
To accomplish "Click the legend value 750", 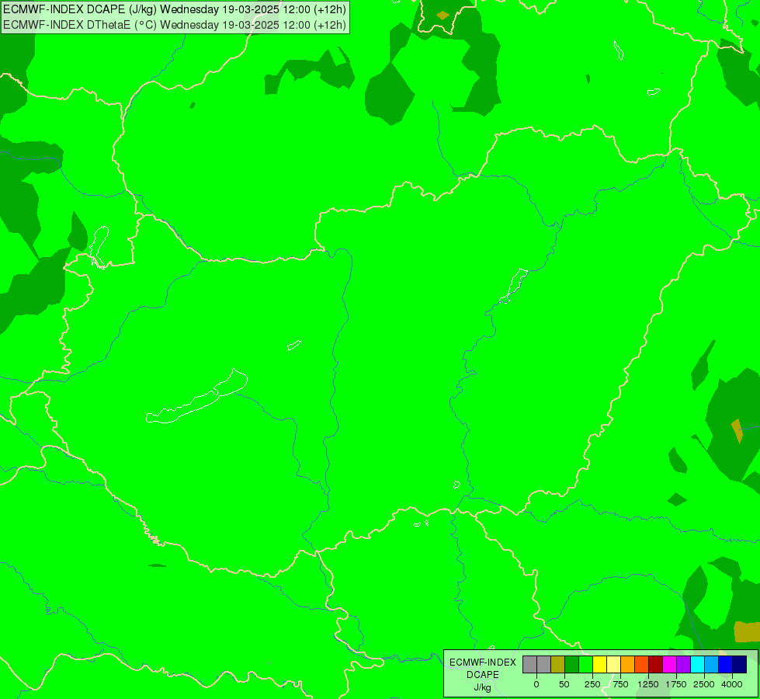I will 620,684.
